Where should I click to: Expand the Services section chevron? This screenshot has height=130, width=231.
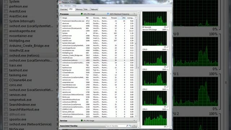[134, 121]
